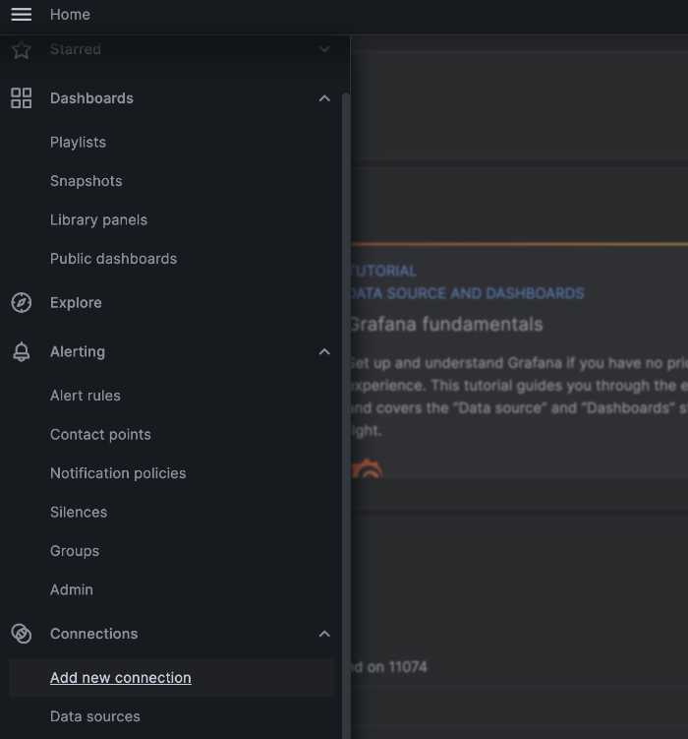
Task: Click the sidebar vertical scrollbar
Action: (346, 414)
